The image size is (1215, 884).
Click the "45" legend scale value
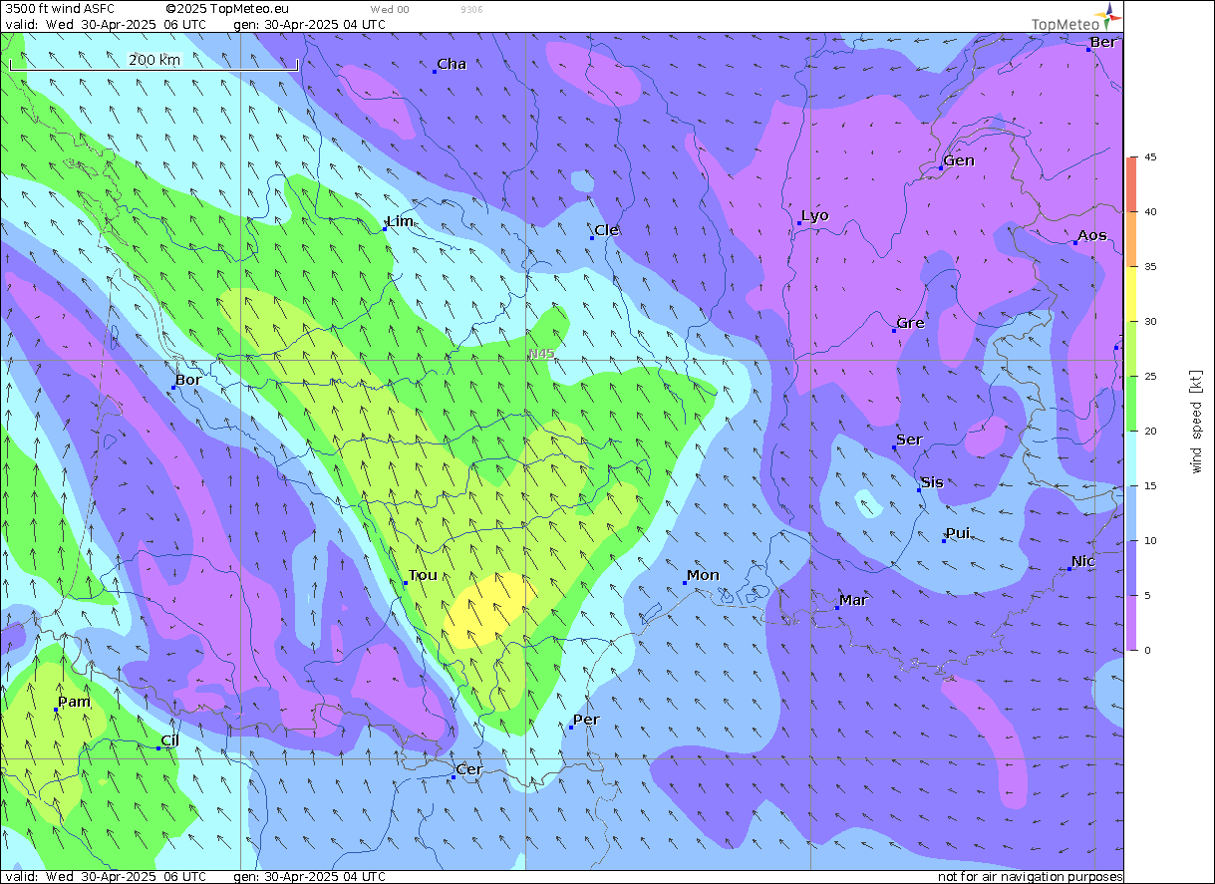click(1150, 157)
